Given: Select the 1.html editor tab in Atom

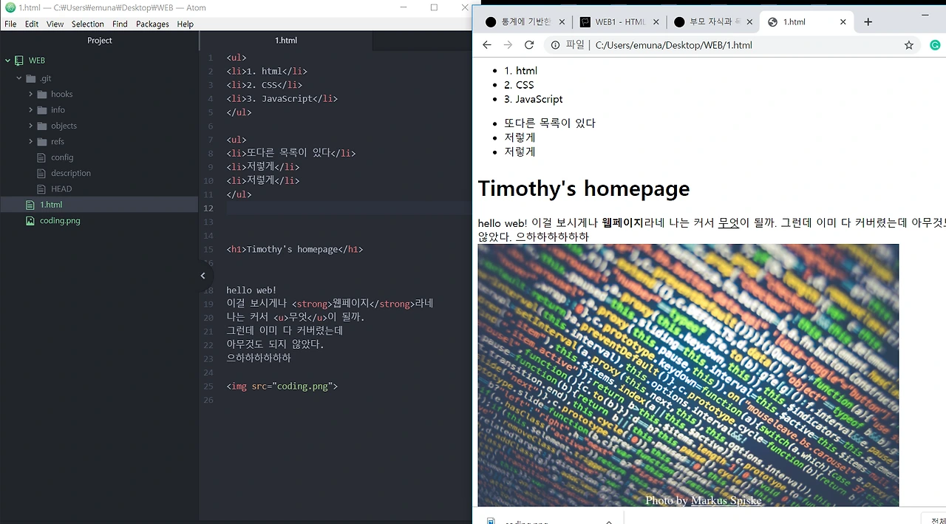Looking at the screenshot, I should point(286,41).
